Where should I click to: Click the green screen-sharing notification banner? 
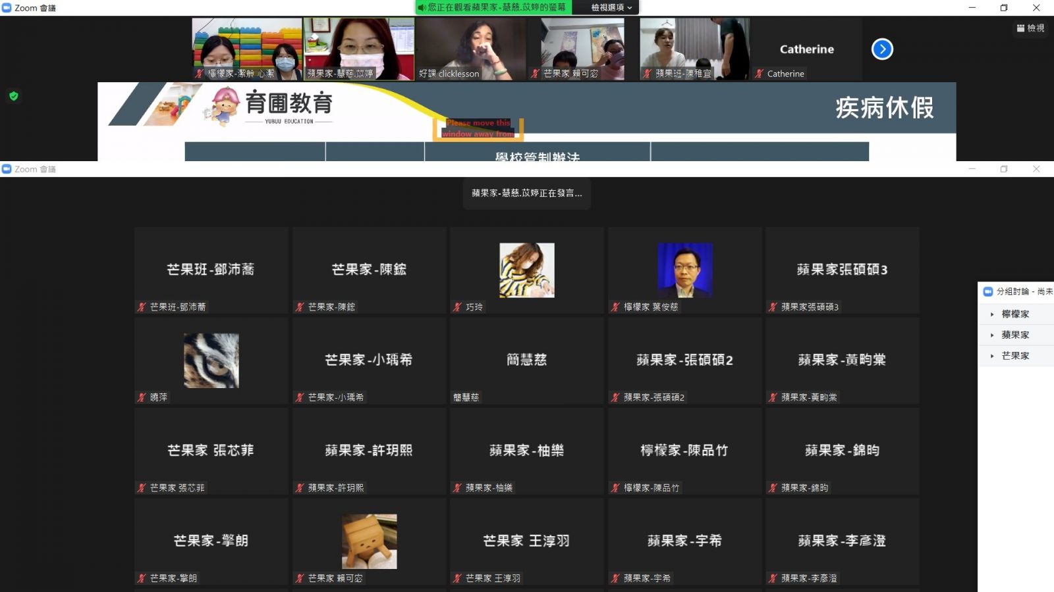(x=493, y=7)
